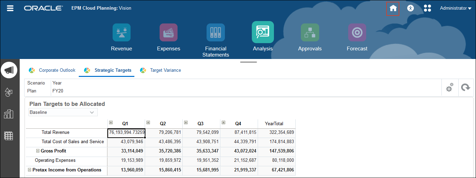Open Accessibility settings icon

pyautogui.click(x=410, y=8)
